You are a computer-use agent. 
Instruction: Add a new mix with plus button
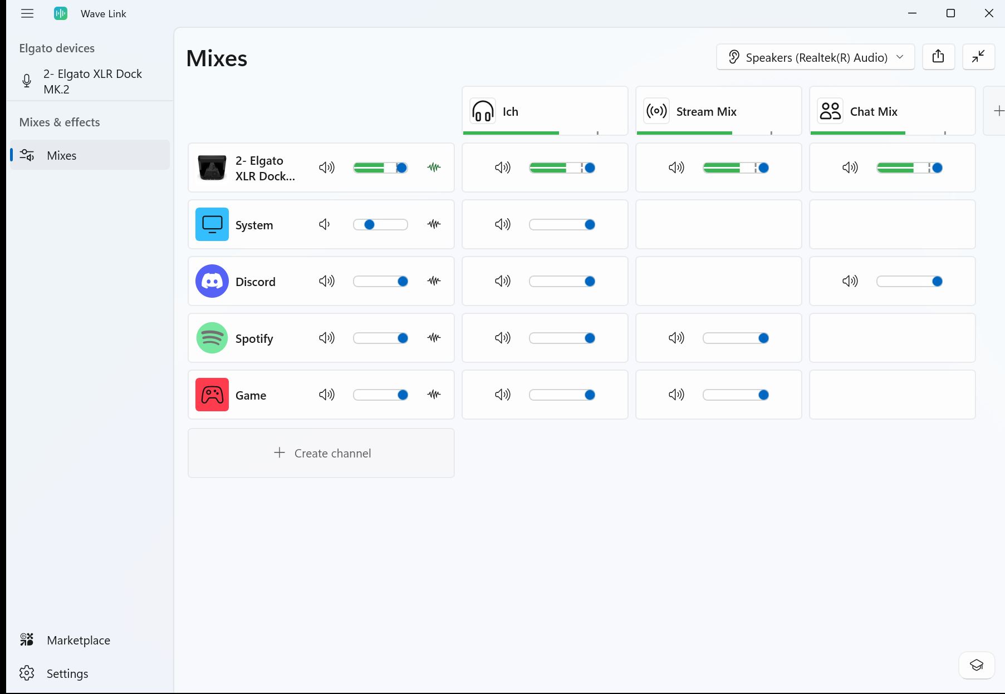pyautogui.click(x=998, y=111)
